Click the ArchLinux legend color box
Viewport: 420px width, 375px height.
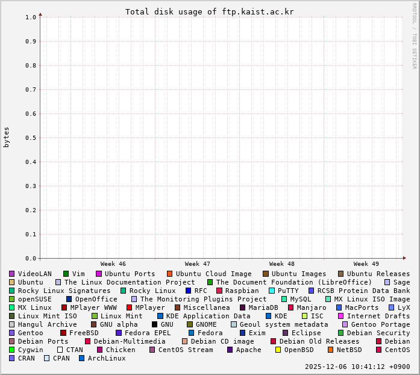[x=82, y=358]
